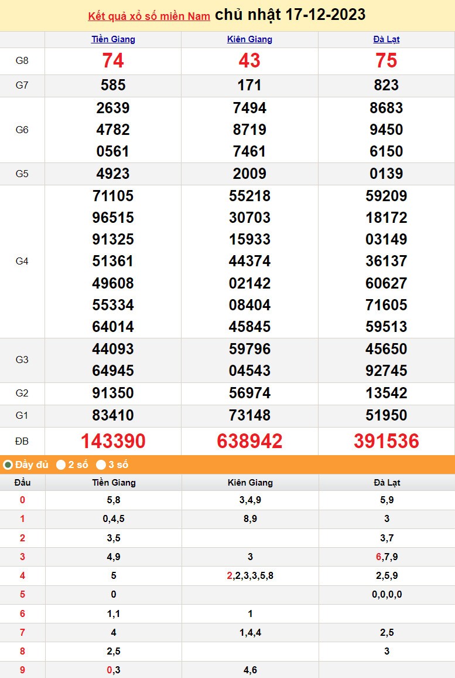Click G3 number 04543
This screenshot has height=678, width=455.
point(249,371)
